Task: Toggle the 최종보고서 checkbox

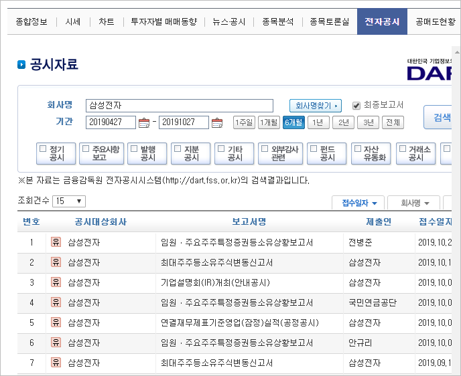Action: pyautogui.click(x=356, y=106)
